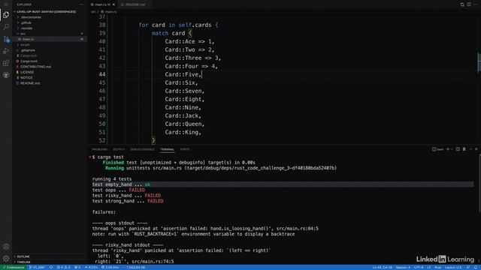This screenshot has width=481, height=270.
Task: Click the synchronize changes icon in the status bar
Action: [51, 268]
